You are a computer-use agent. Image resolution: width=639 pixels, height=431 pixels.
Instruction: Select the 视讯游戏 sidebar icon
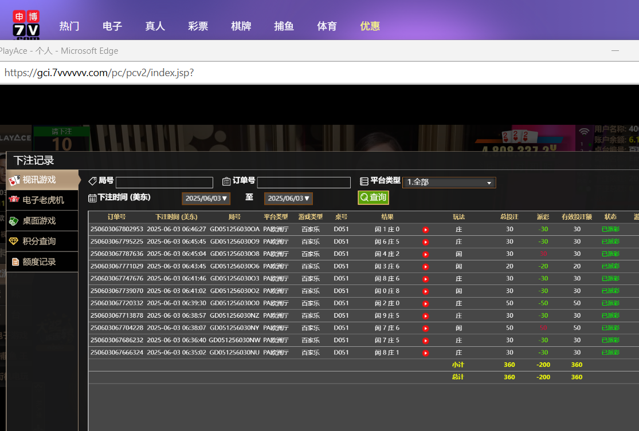(x=14, y=180)
